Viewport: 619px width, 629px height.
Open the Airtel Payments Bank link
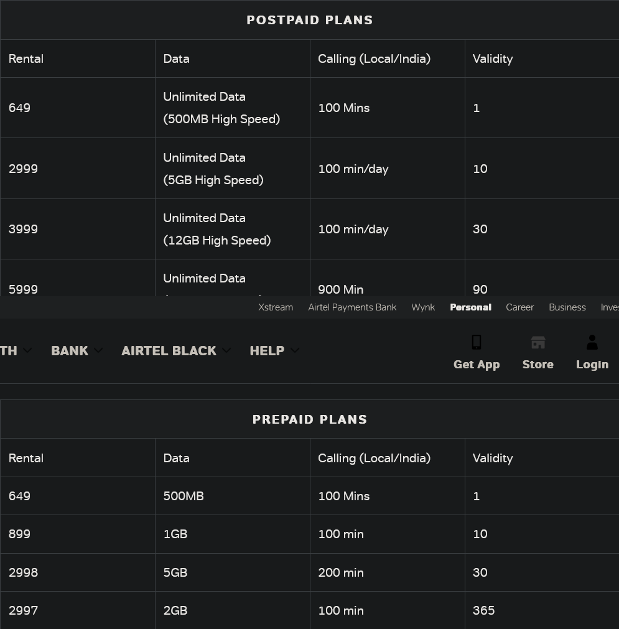tap(352, 307)
